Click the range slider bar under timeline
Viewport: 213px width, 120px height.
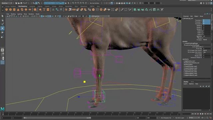click(57, 118)
